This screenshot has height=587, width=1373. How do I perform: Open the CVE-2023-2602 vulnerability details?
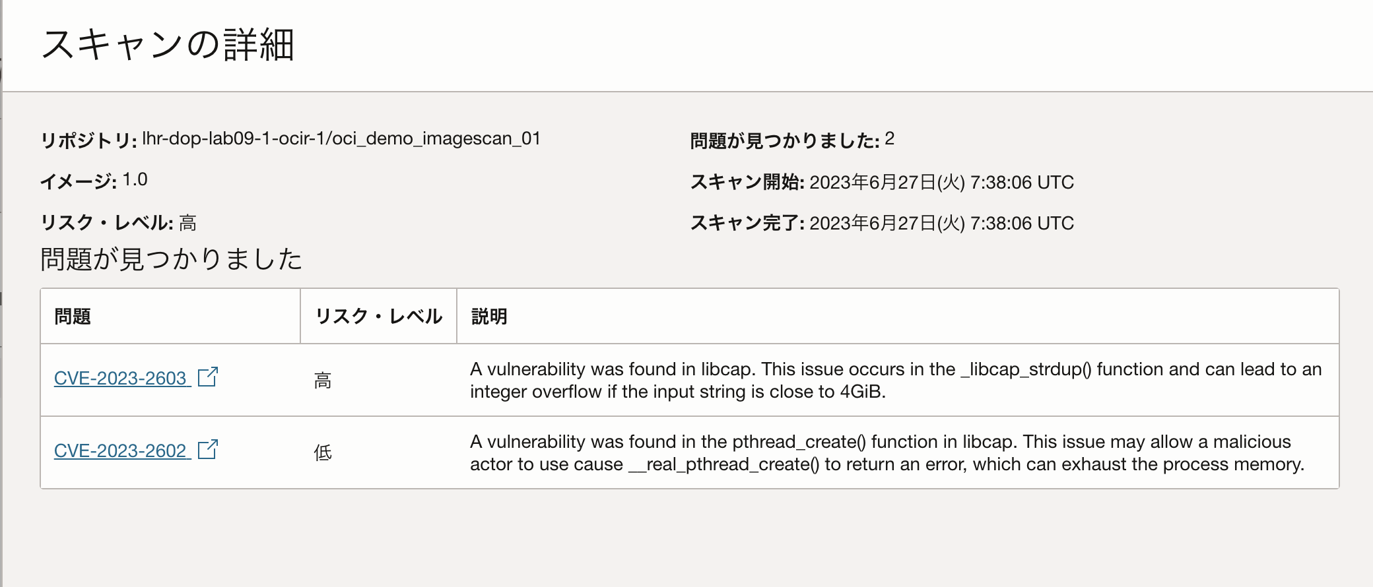[119, 451]
